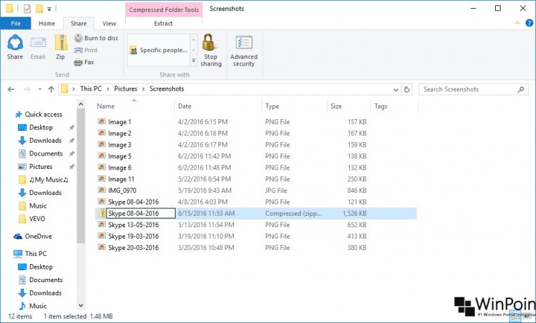This screenshot has width=536, height=323.
Task: Open the Help question mark icon
Action: pyautogui.click(x=529, y=23)
